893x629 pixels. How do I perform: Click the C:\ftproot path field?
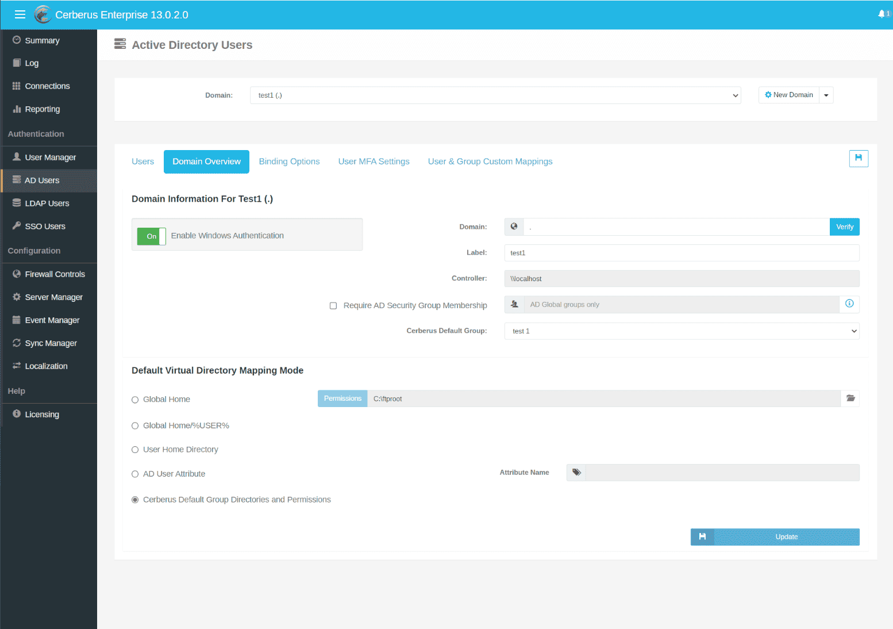click(x=604, y=398)
